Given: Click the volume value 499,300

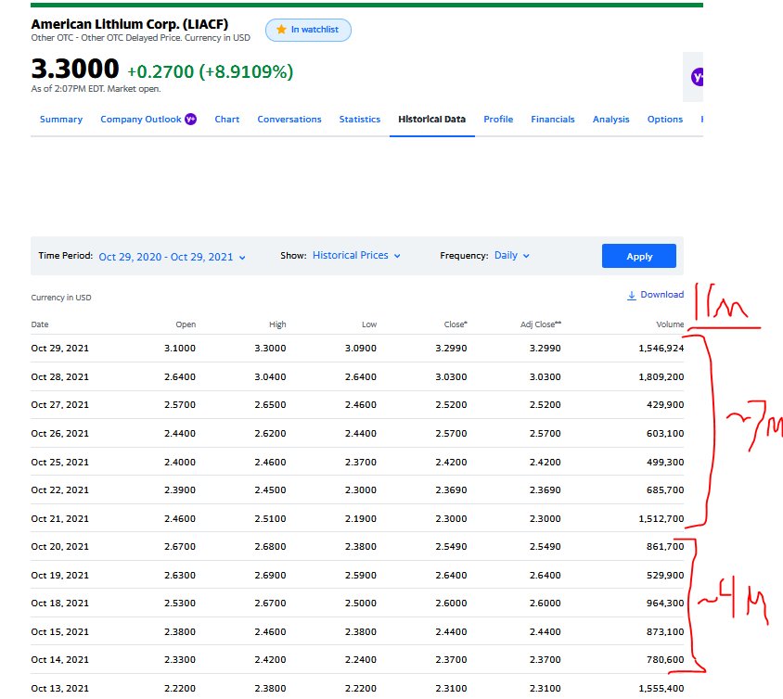Looking at the screenshot, I should pyautogui.click(x=665, y=462).
